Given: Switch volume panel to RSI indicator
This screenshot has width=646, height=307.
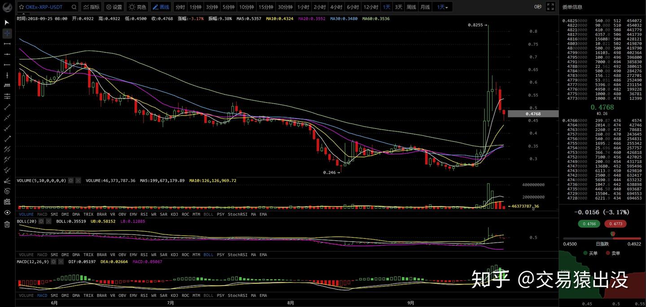Looking at the screenshot, I should (x=144, y=214).
